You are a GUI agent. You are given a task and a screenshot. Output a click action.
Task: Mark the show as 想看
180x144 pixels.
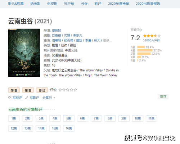14,90
